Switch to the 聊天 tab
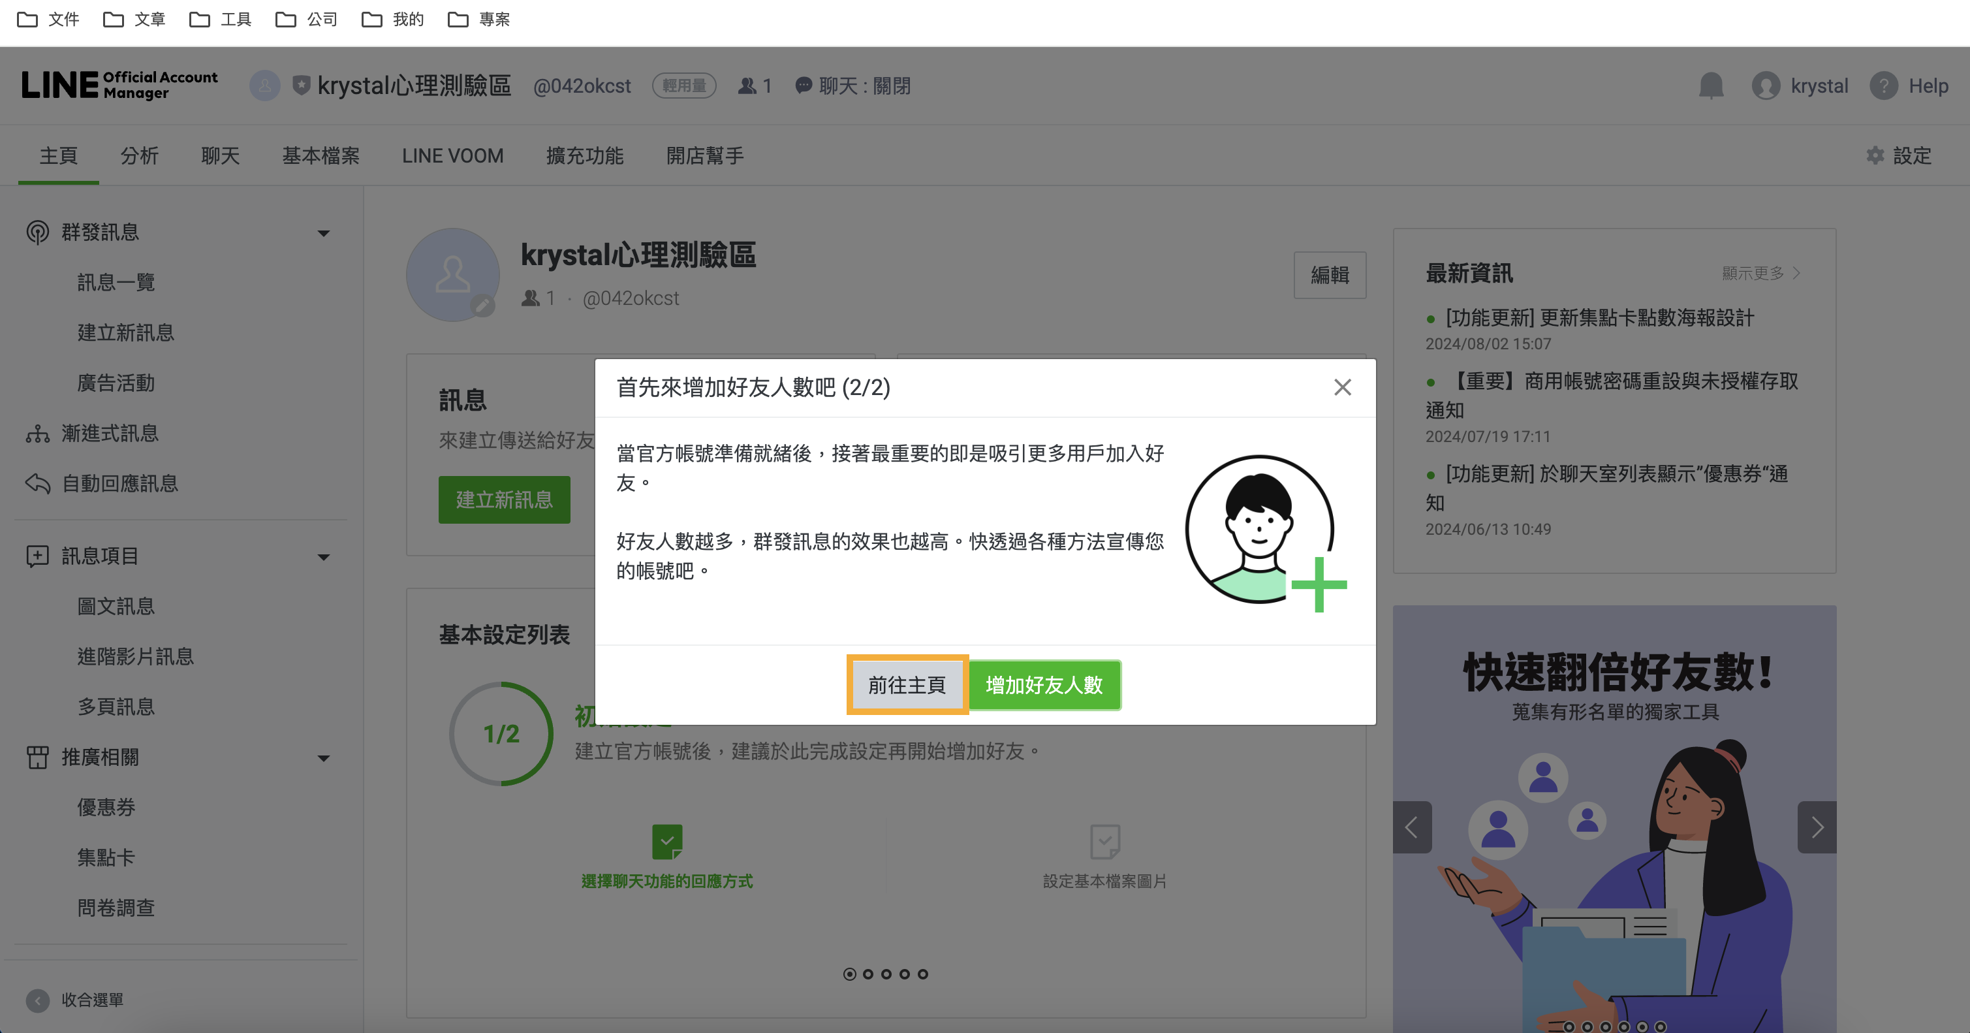Screen dimensions: 1970x1033 point(220,156)
